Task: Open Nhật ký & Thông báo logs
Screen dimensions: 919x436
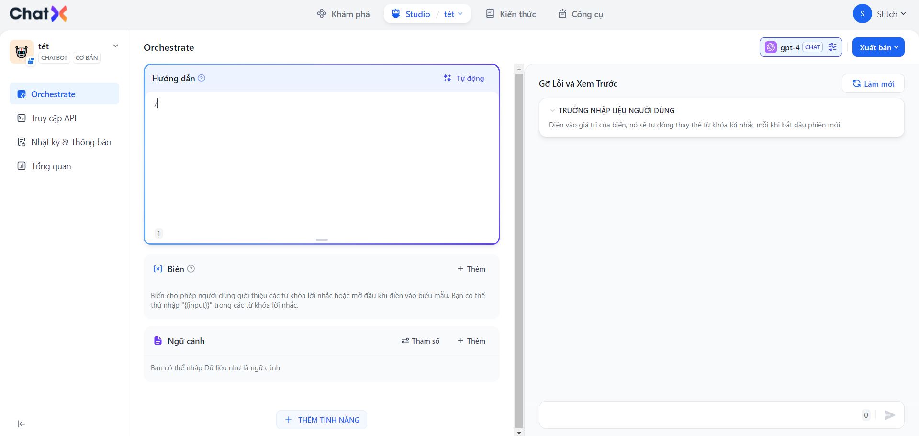Action: pyautogui.click(x=64, y=142)
